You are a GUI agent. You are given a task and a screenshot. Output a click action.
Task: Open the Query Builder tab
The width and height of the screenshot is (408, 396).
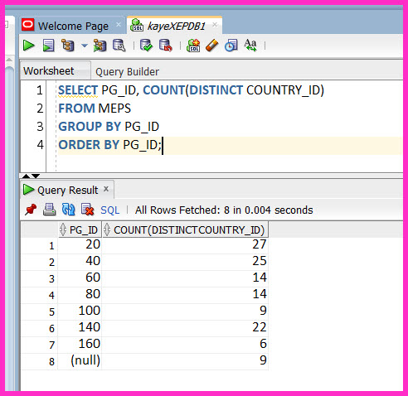coord(127,72)
